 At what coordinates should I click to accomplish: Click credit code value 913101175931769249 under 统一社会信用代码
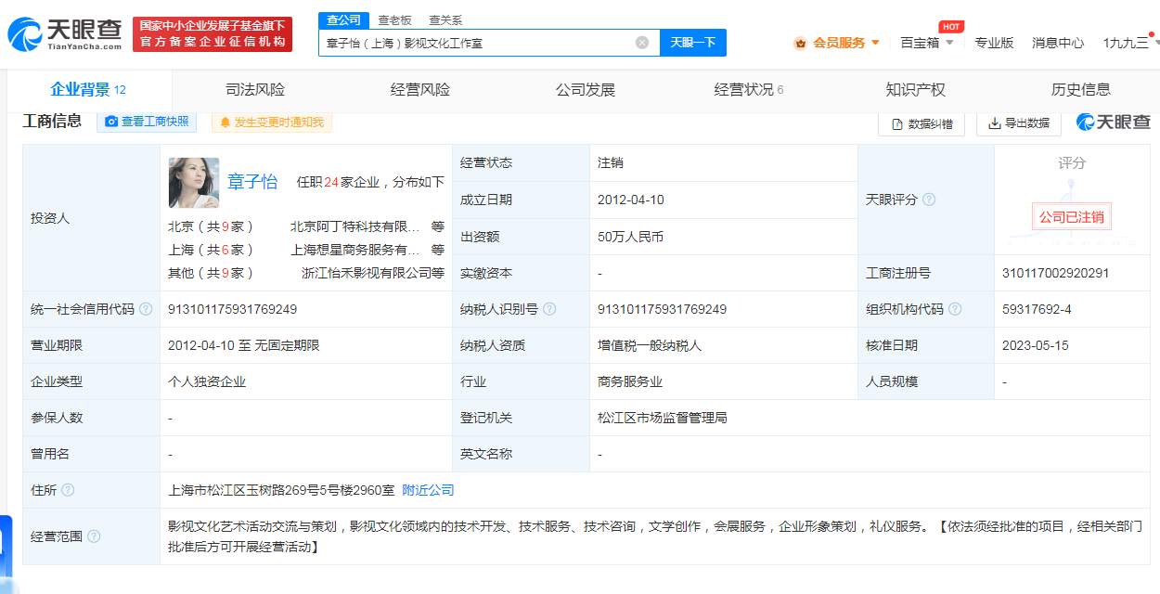coord(232,309)
